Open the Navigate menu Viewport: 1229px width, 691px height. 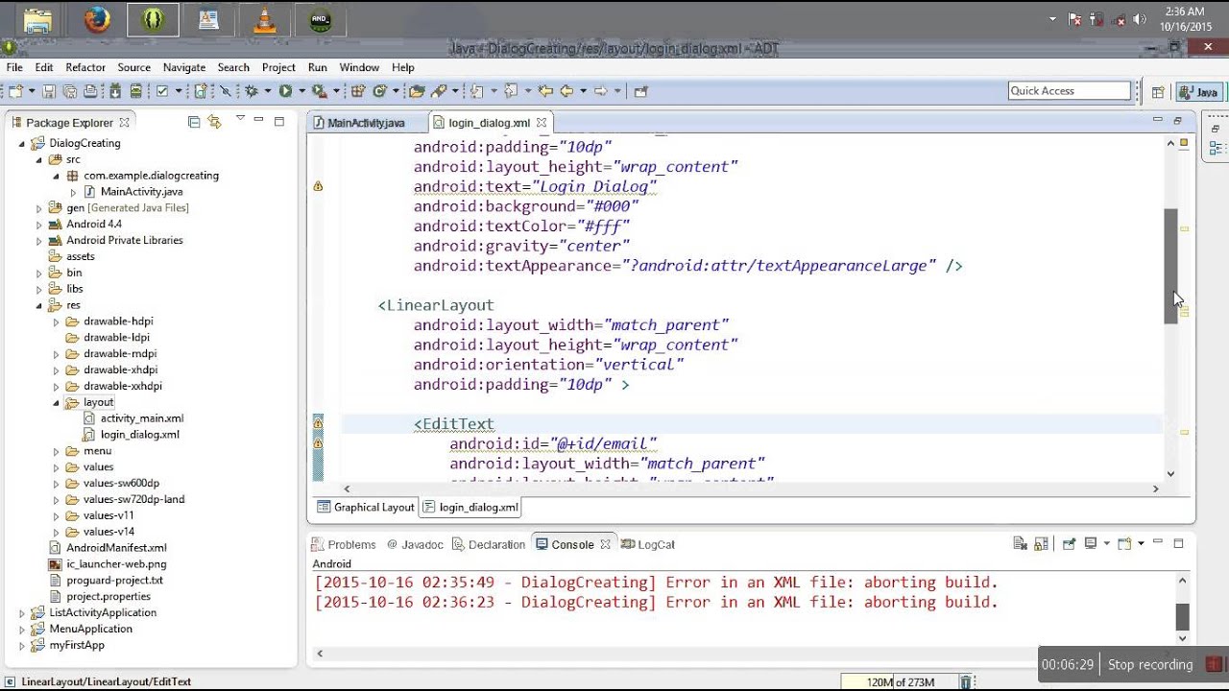184,67
